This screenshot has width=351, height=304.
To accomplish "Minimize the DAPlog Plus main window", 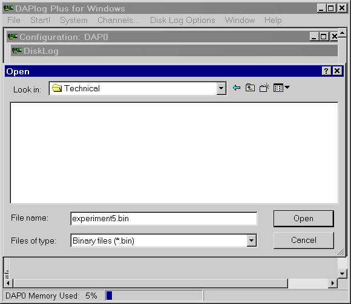I will [x=321, y=8].
